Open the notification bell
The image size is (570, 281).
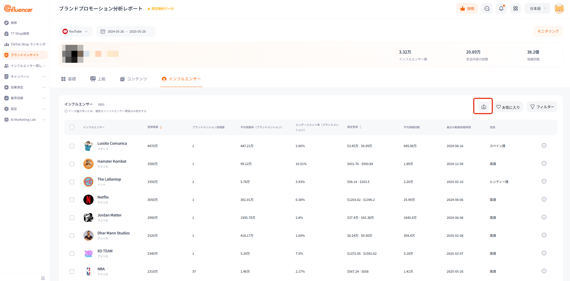pyautogui.click(x=501, y=8)
